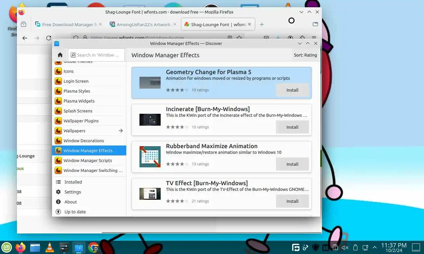Select the Splash Screens category

(x=89, y=111)
